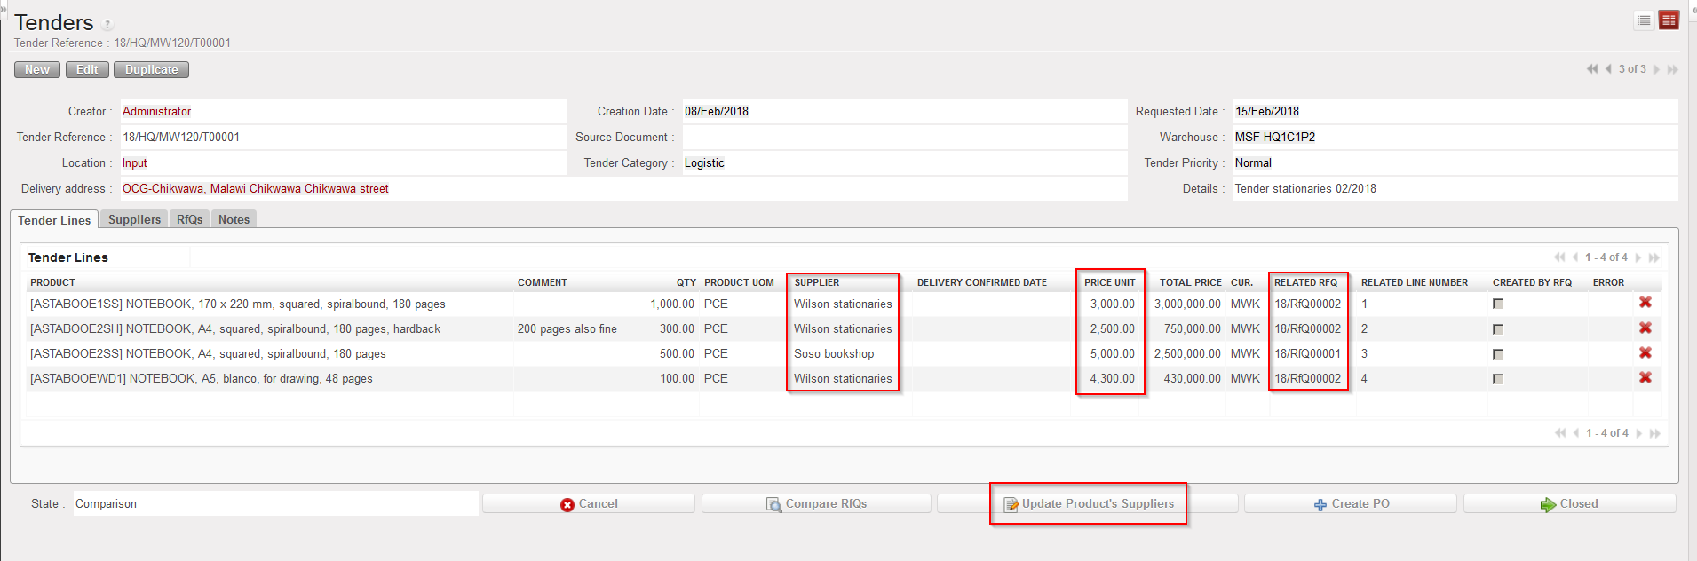Toggle Created by RFQ checkbox on line 3
Screen dimensions: 1697x561
(x=1498, y=354)
